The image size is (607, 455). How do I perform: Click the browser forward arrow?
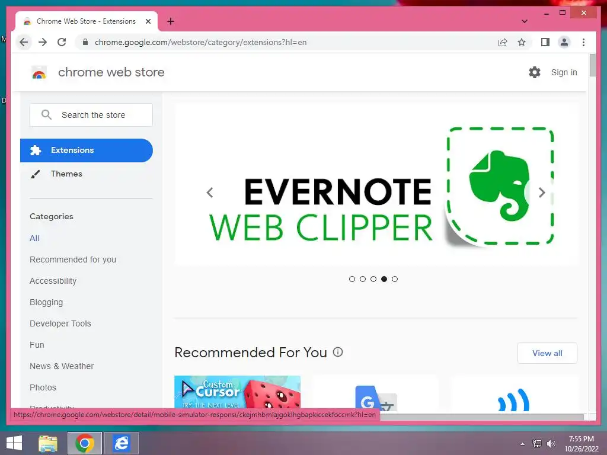[43, 42]
